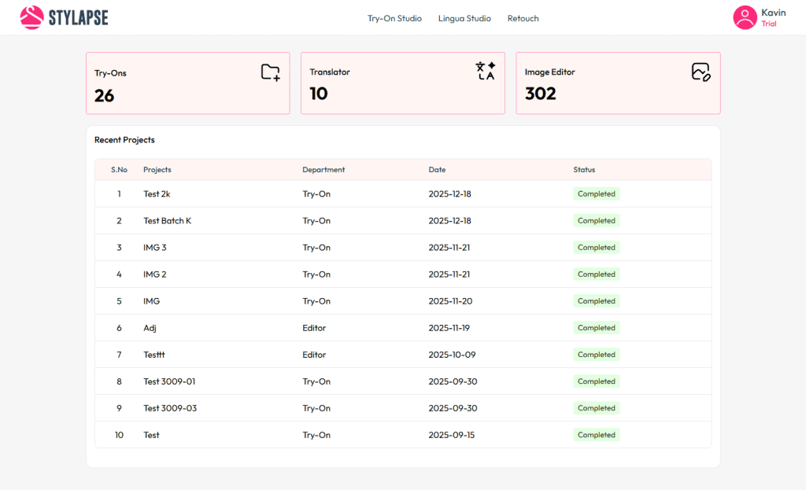The image size is (806, 490).
Task: Click the IMG 3 project name
Action: pyautogui.click(x=154, y=248)
